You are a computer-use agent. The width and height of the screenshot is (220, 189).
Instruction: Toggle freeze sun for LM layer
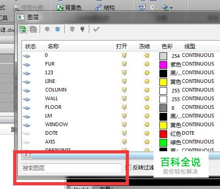(147, 116)
